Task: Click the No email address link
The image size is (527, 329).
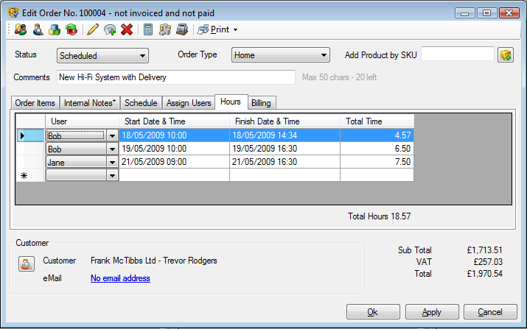Action: point(120,278)
